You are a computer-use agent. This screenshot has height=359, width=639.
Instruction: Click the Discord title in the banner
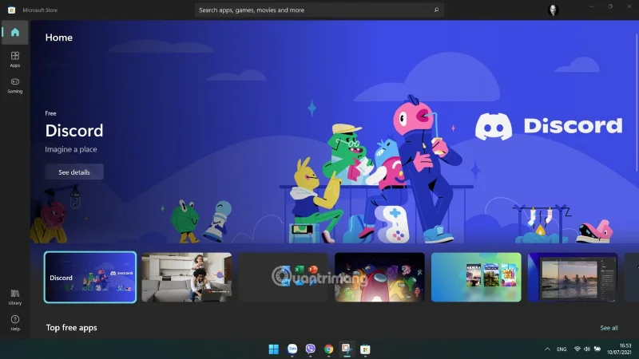point(74,131)
